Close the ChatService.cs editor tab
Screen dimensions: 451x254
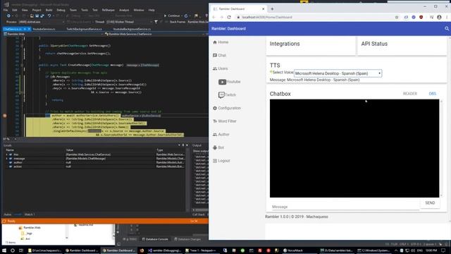tap(29, 29)
